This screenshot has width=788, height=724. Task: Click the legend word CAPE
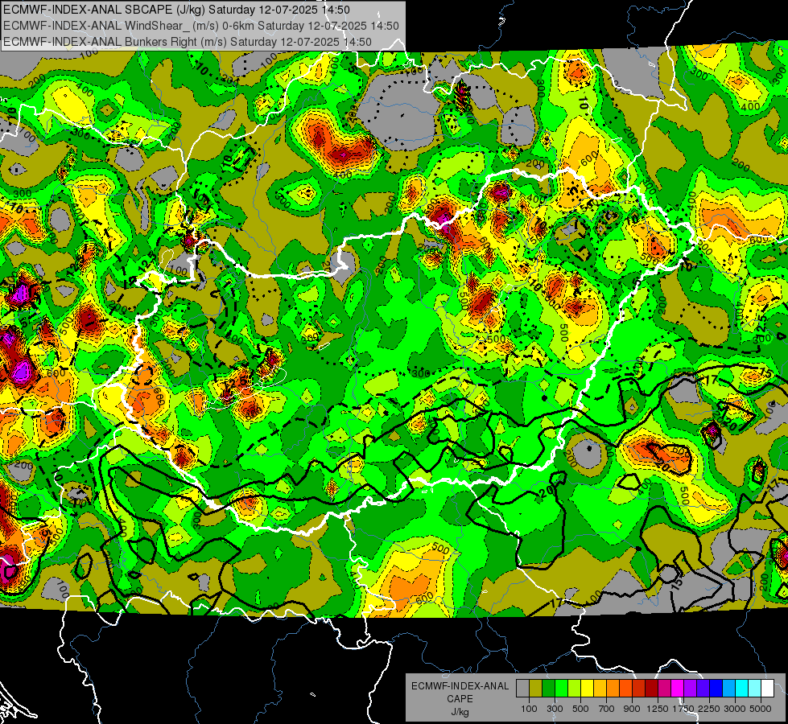pyautogui.click(x=460, y=699)
